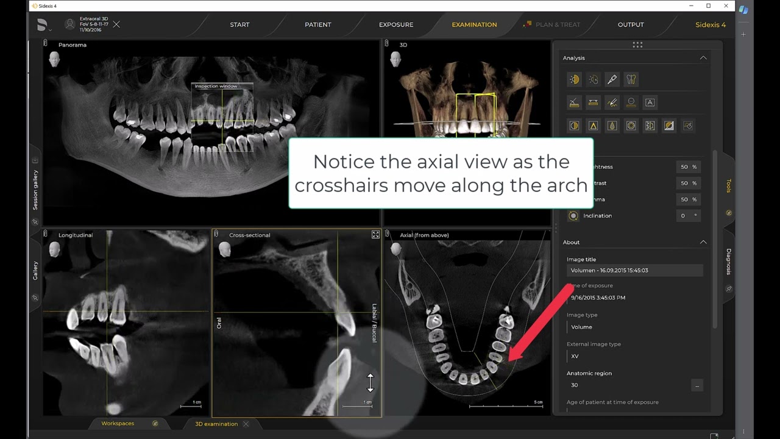Apply the invert image filter
This screenshot has width=780, height=439.
pos(669,126)
